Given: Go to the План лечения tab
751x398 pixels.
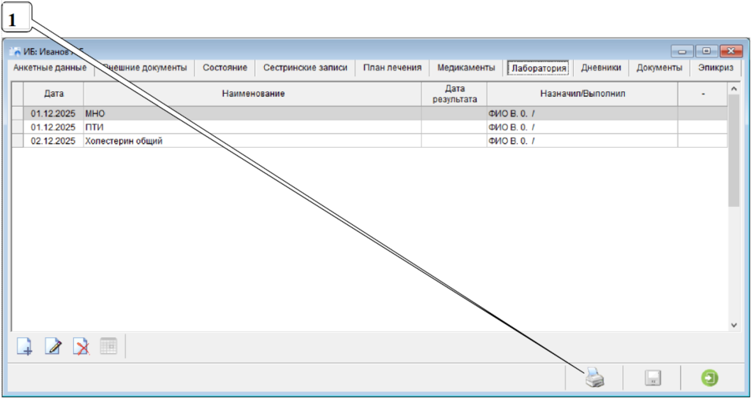Looking at the screenshot, I should (x=392, y=68).
